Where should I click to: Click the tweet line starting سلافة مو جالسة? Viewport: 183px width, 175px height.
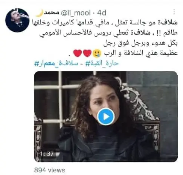click(105, 23)
